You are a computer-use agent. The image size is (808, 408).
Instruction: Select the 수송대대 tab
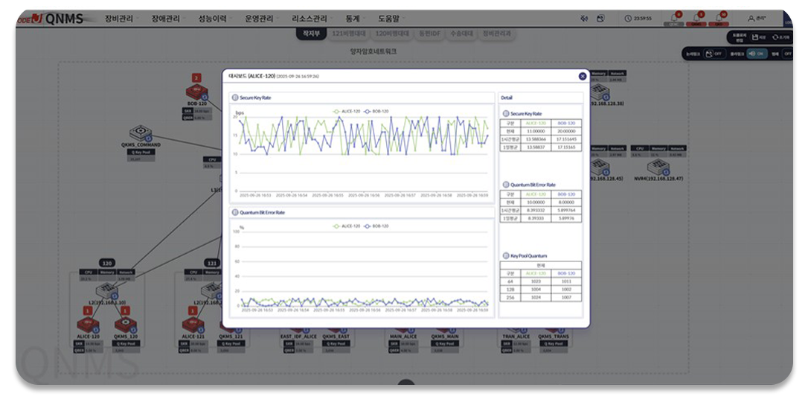point(462,34)
